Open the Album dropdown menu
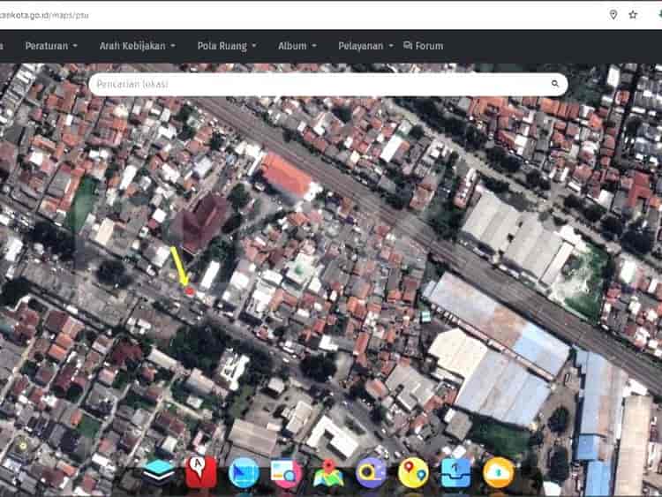The image size is (662, 497). 297,46
